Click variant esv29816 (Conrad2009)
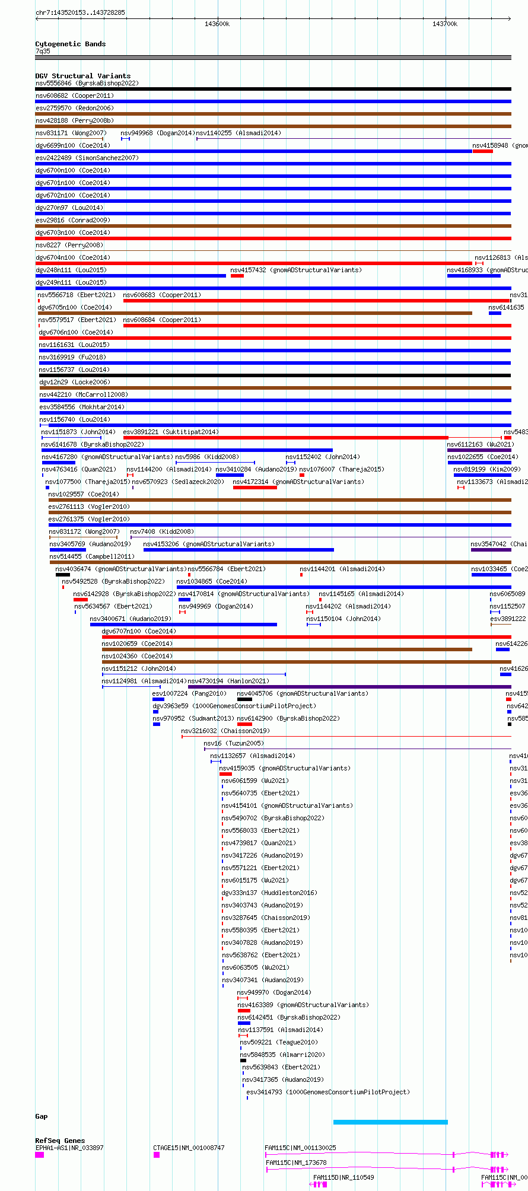This screenshot has width=528, height=1191. coord(273,226)
